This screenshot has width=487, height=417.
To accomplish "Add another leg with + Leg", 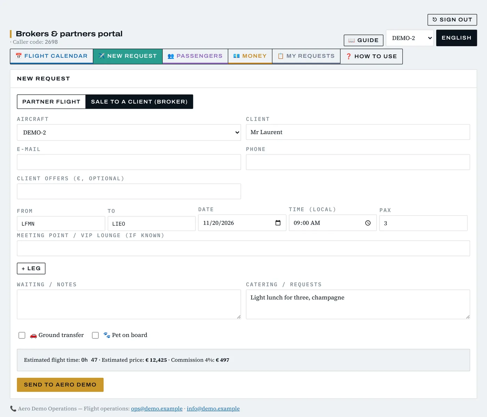I will 31,268.
